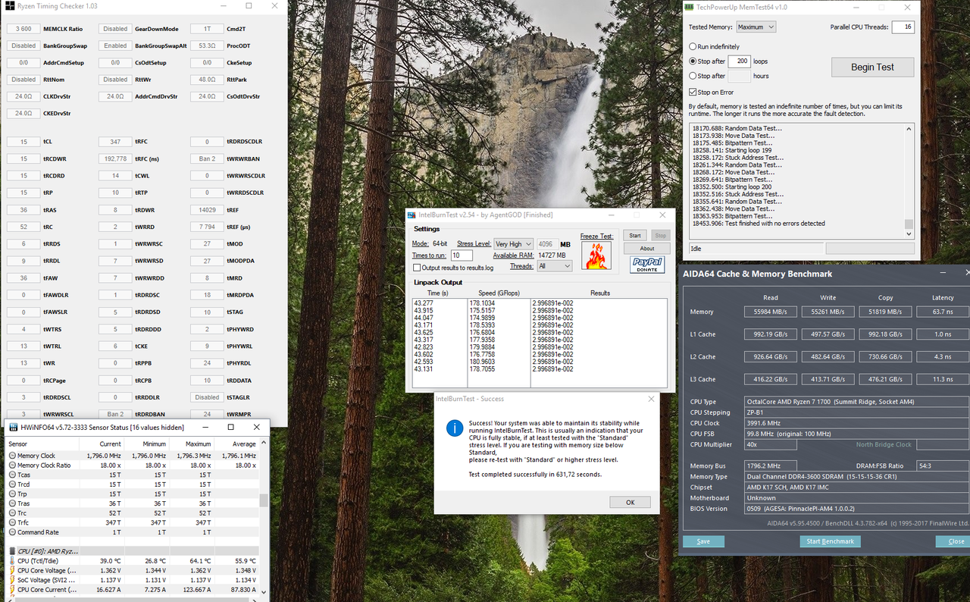Click the Test finished with no errors detected log line
Screen dimensions: 970x602
(x=759, y=224)
